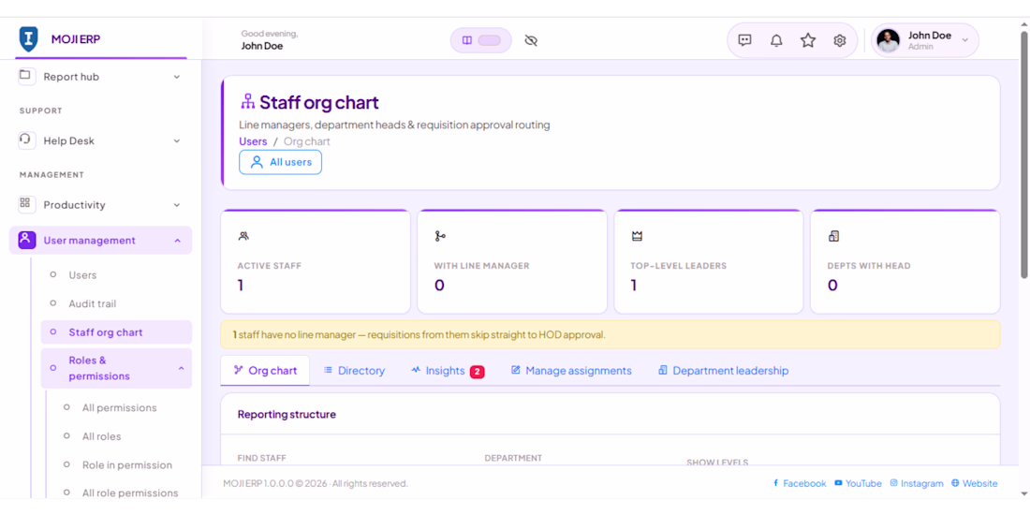Expand the Report hub menu chevron
Viewport: 1030px width, 515px height.
(177, 77)
